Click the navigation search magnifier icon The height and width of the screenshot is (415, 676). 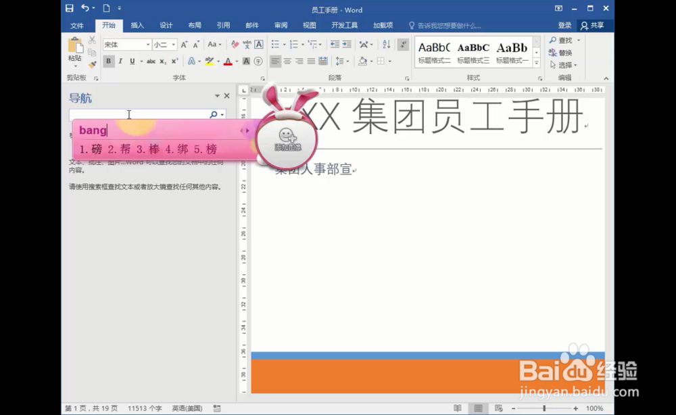(214, 114)
